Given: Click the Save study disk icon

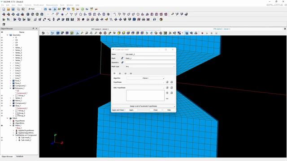Looking at the screenshot, I should click(x=13, y=9).
